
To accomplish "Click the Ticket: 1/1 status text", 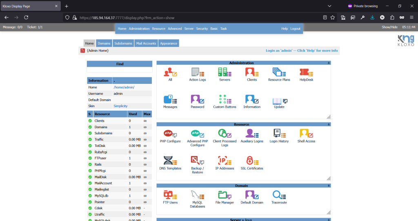I will [35, 27].
